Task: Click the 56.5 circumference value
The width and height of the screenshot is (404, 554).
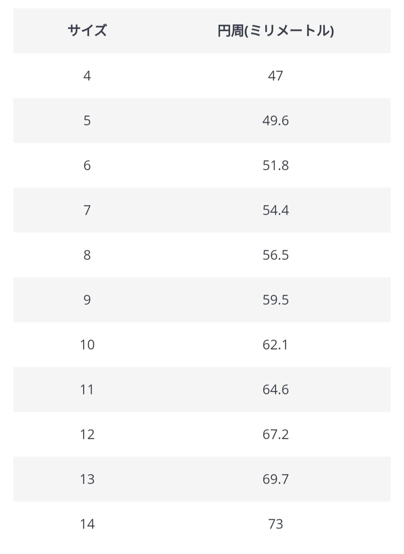Action: tap(276, 255)
